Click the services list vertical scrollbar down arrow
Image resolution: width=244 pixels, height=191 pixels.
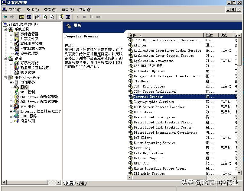pos(239,173)
